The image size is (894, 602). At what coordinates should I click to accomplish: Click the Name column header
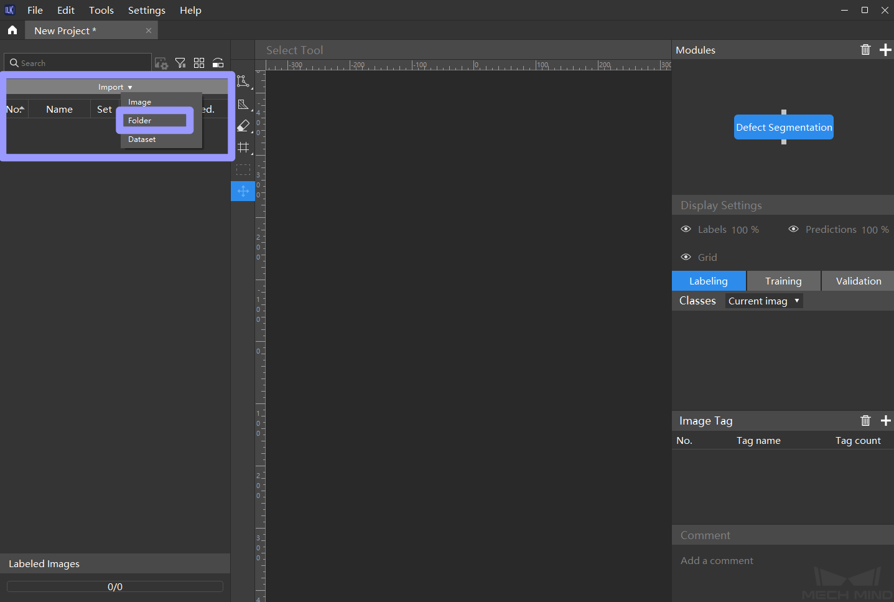click(x=59, y=109)
